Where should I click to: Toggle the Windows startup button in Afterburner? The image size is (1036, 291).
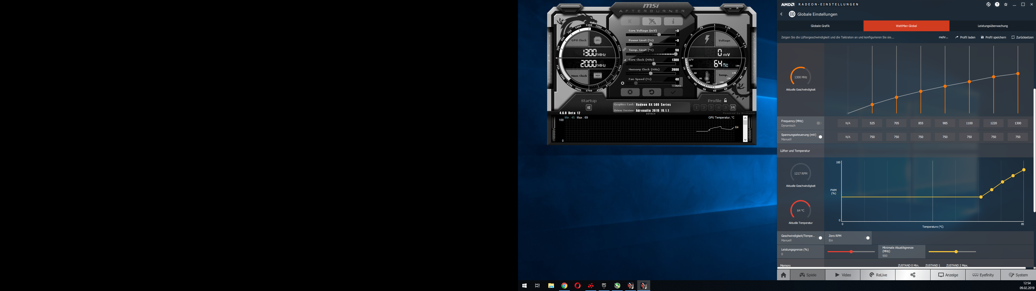tap(589, 108)
